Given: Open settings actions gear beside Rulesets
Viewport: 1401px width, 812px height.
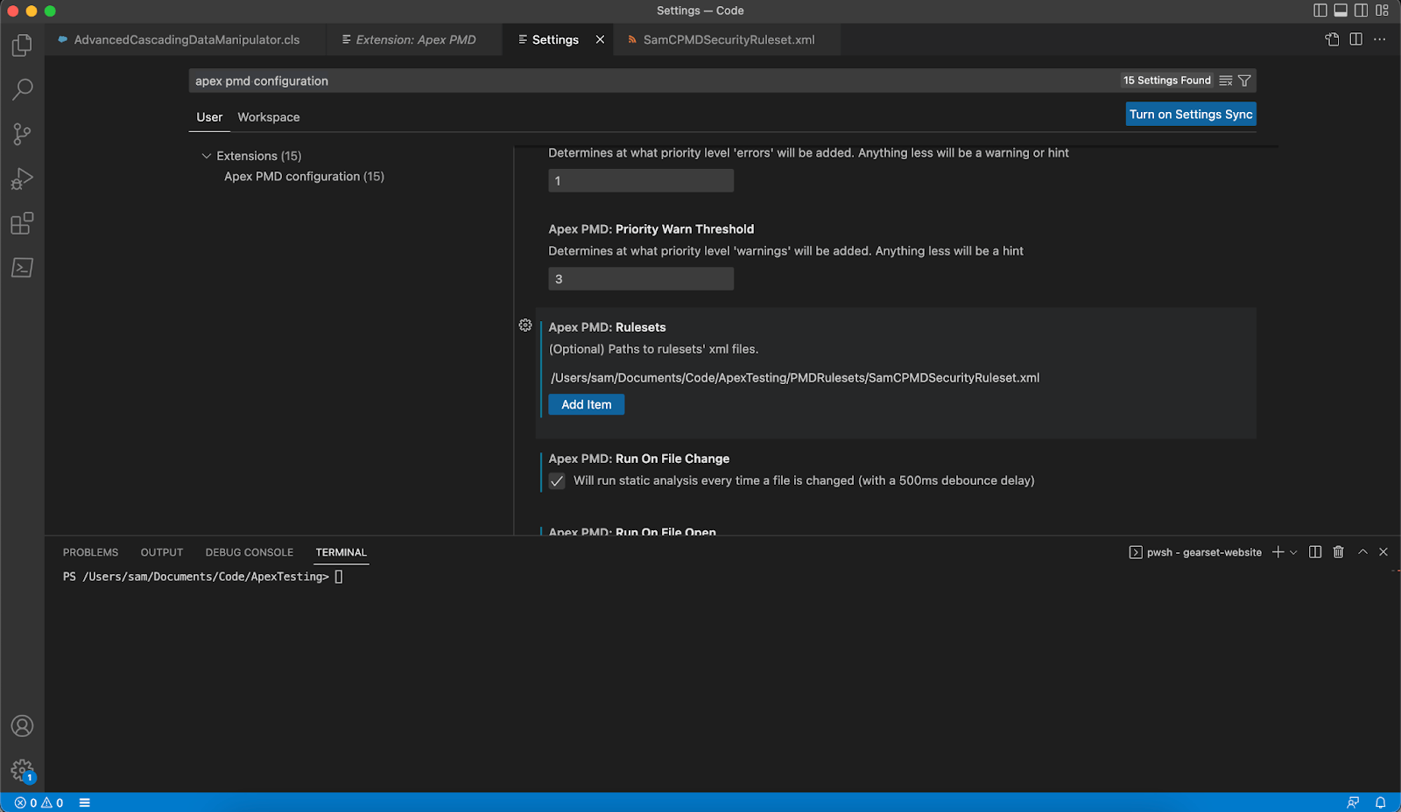Looking at the screenshot, I should 524,325.
